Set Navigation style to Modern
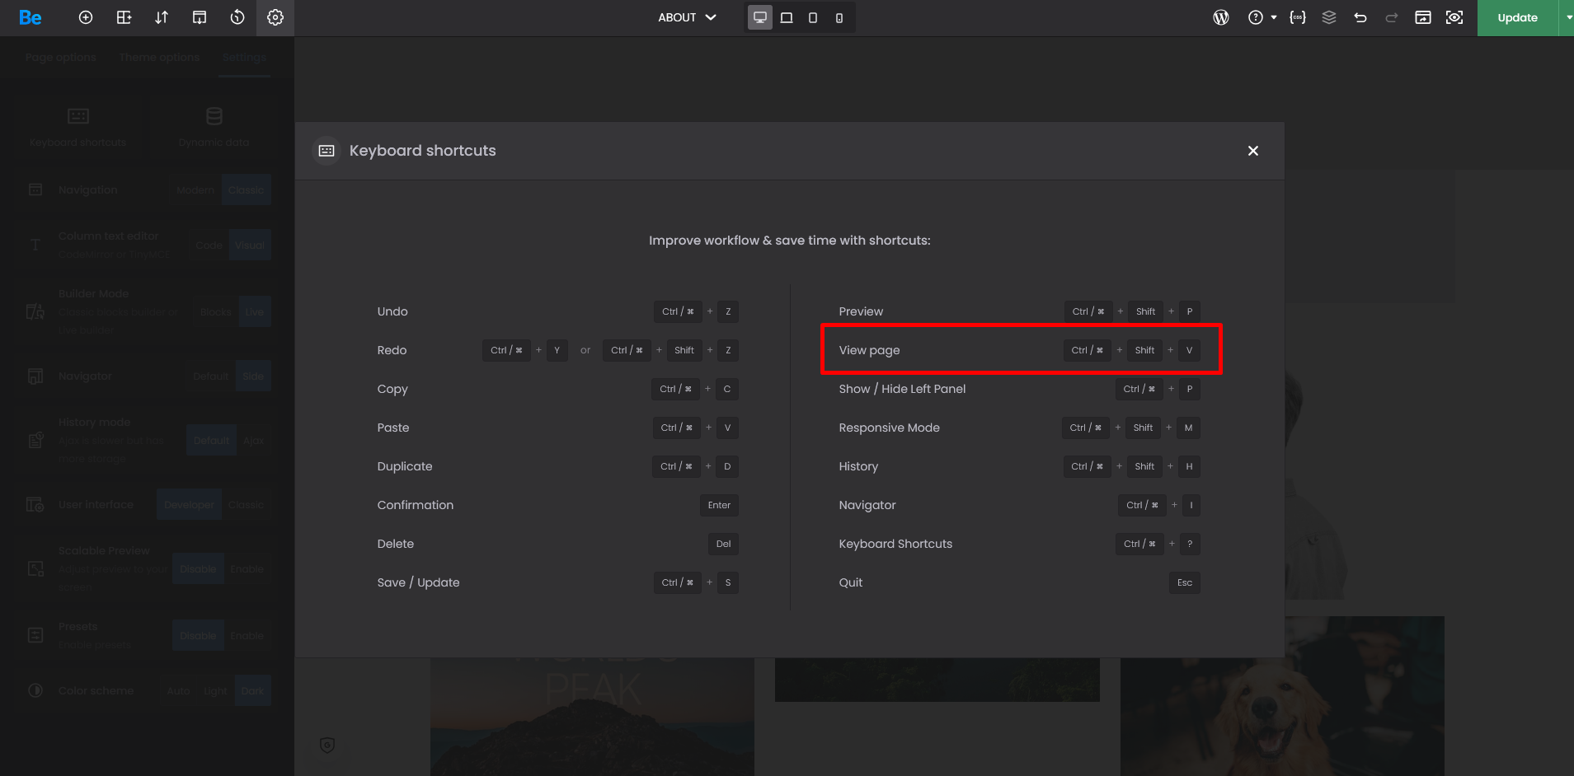Screen dimensions: 1574x776 (x=195, y=190)
